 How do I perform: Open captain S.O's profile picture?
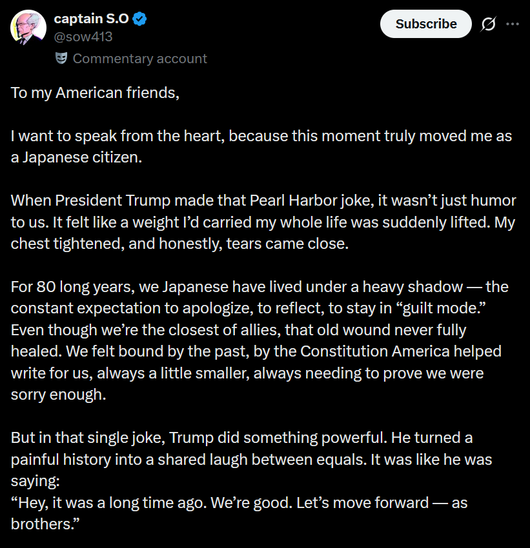tap(28, 28)
